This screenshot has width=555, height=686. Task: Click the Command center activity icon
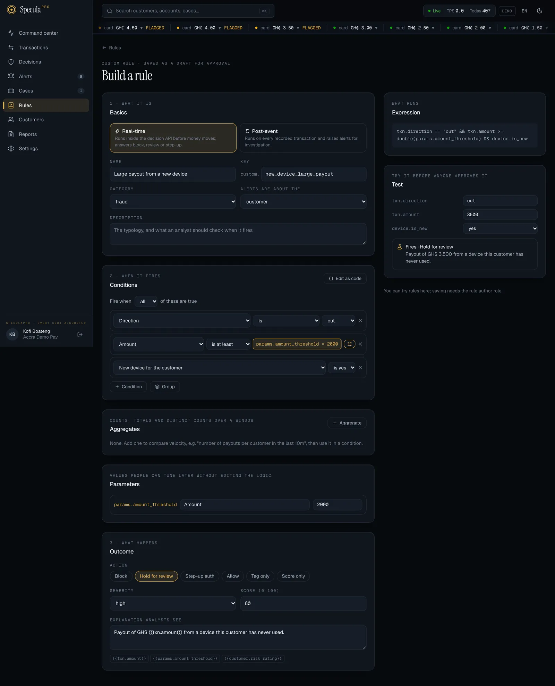tap(11, 33)
